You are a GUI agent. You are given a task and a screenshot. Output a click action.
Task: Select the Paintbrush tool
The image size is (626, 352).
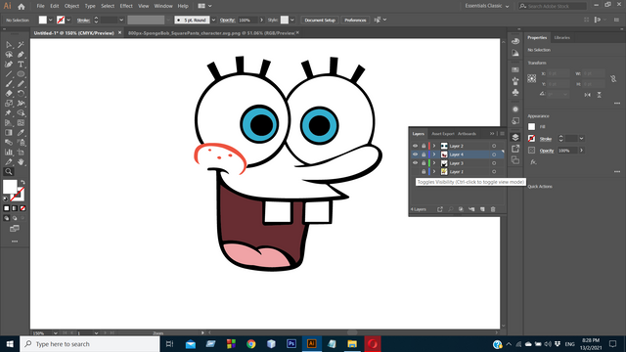coord(9,84)
